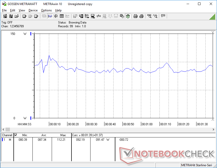The image size is (217, 168).
Task: Open the Help menu
Action: coord(58,10)
